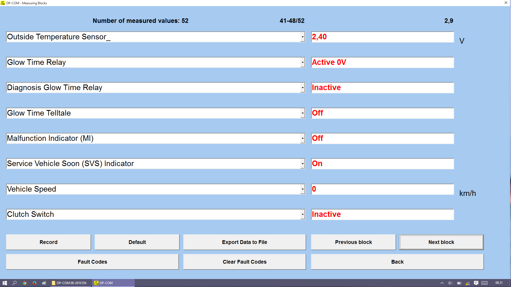Click the Clutch Switch Inactive value
The height and width of the screenshot is (287, 511).
click(x=382, y=214)
